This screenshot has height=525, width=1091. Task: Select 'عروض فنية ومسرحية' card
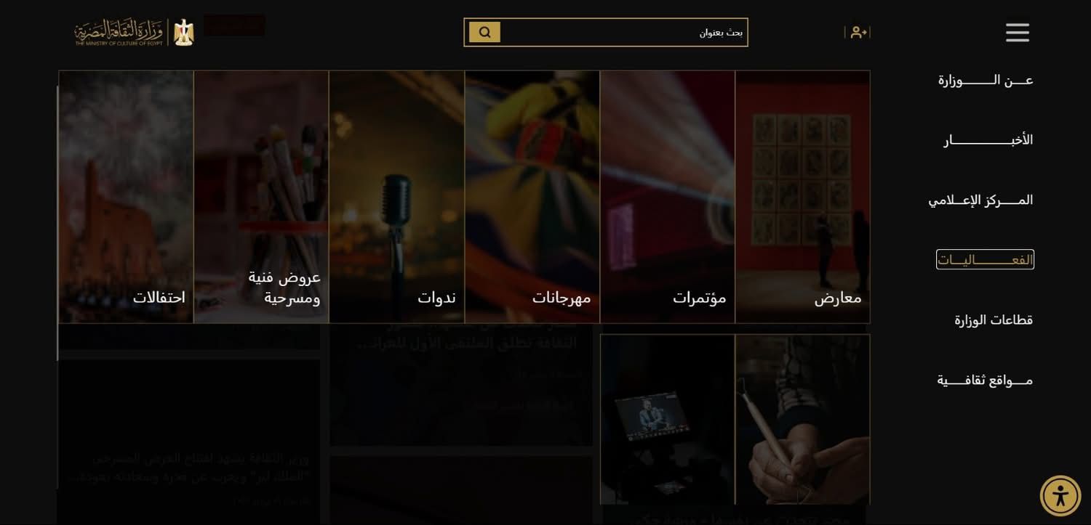261,197
